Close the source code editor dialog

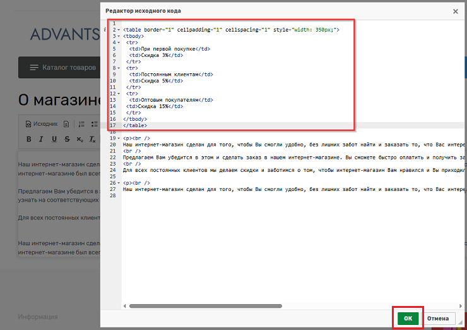(456, 11)
